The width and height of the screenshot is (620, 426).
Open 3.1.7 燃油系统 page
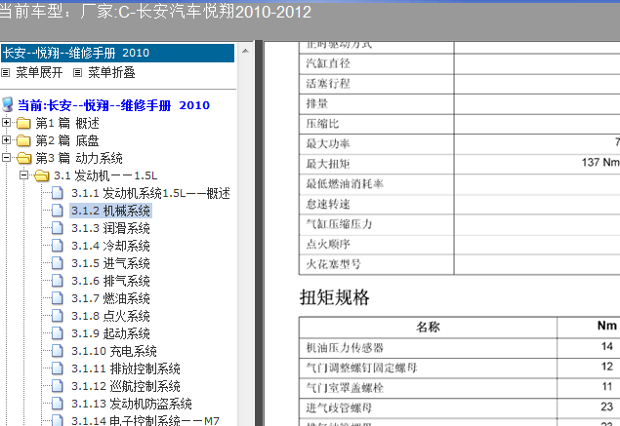tap(110, 298)
